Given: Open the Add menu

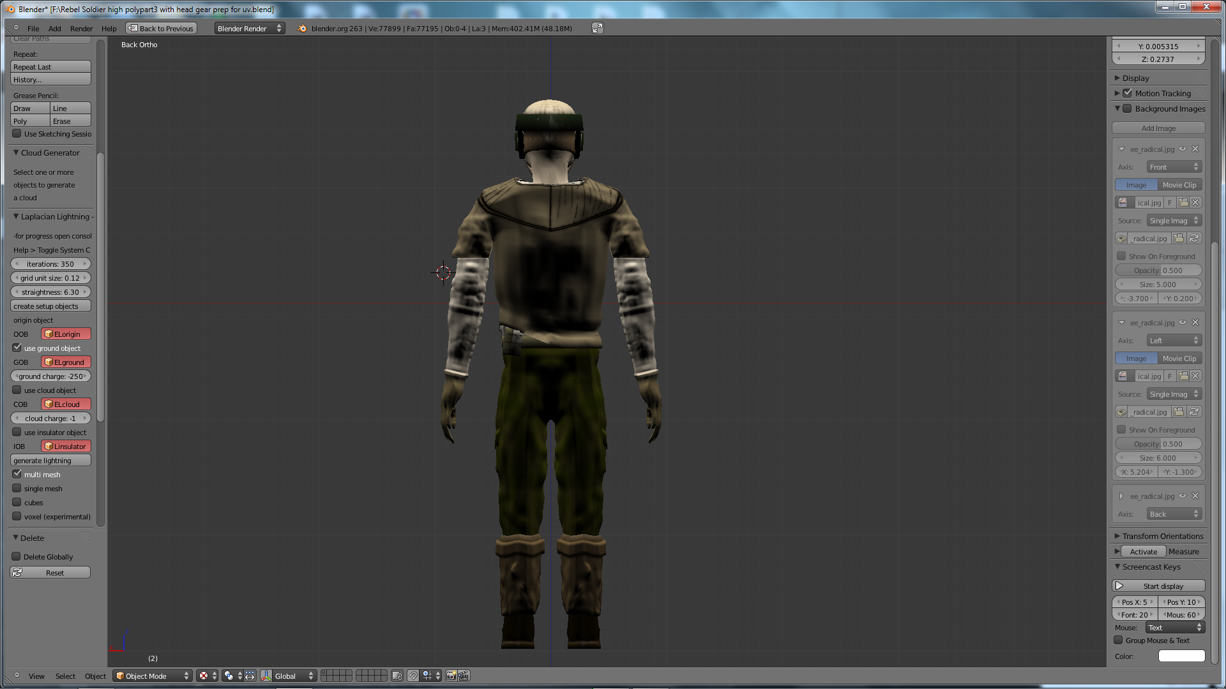Looking at the screenshot, I should [x=55, y=28].
